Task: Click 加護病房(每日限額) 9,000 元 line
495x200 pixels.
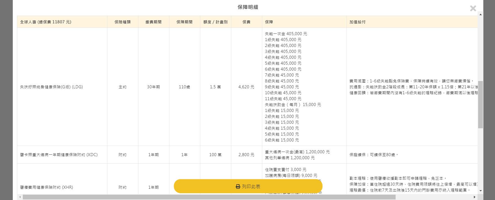Action: (291, 176)
